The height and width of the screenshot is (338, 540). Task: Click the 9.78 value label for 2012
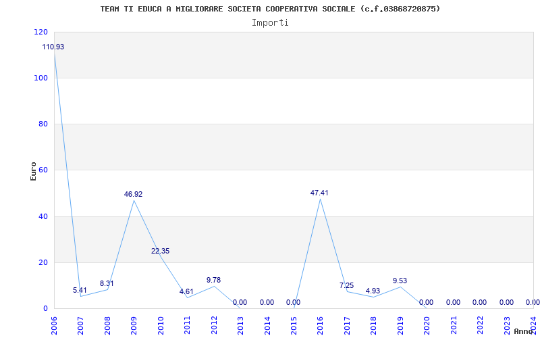(x=213, y=280)
